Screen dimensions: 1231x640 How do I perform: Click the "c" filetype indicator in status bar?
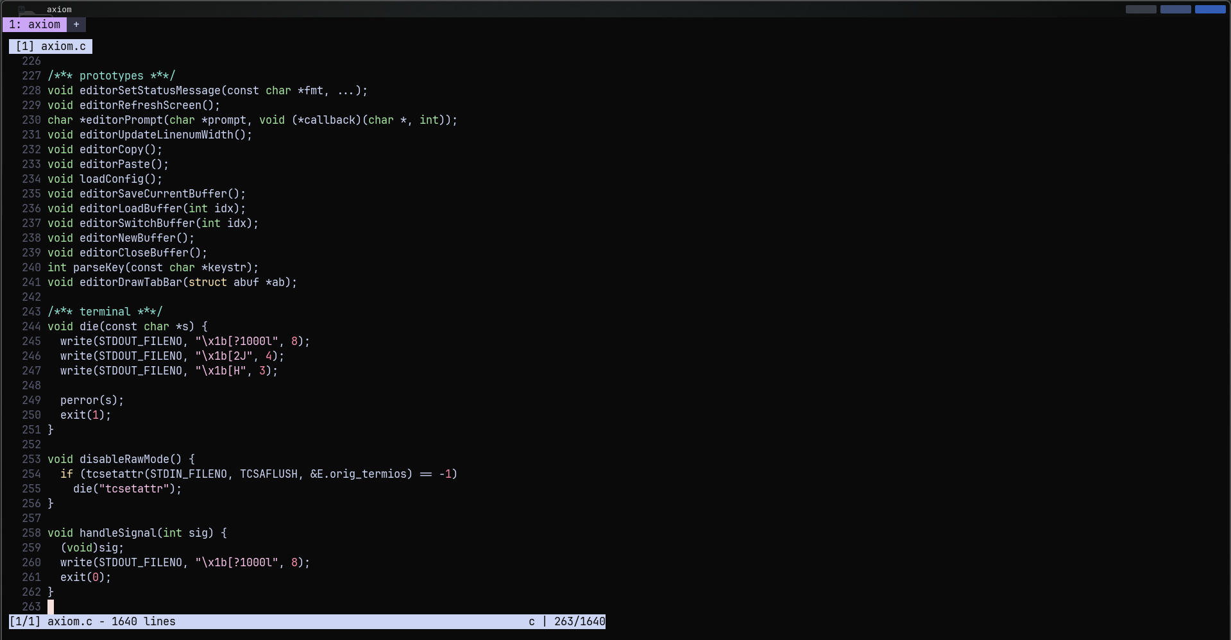click(x=532, y=621)
